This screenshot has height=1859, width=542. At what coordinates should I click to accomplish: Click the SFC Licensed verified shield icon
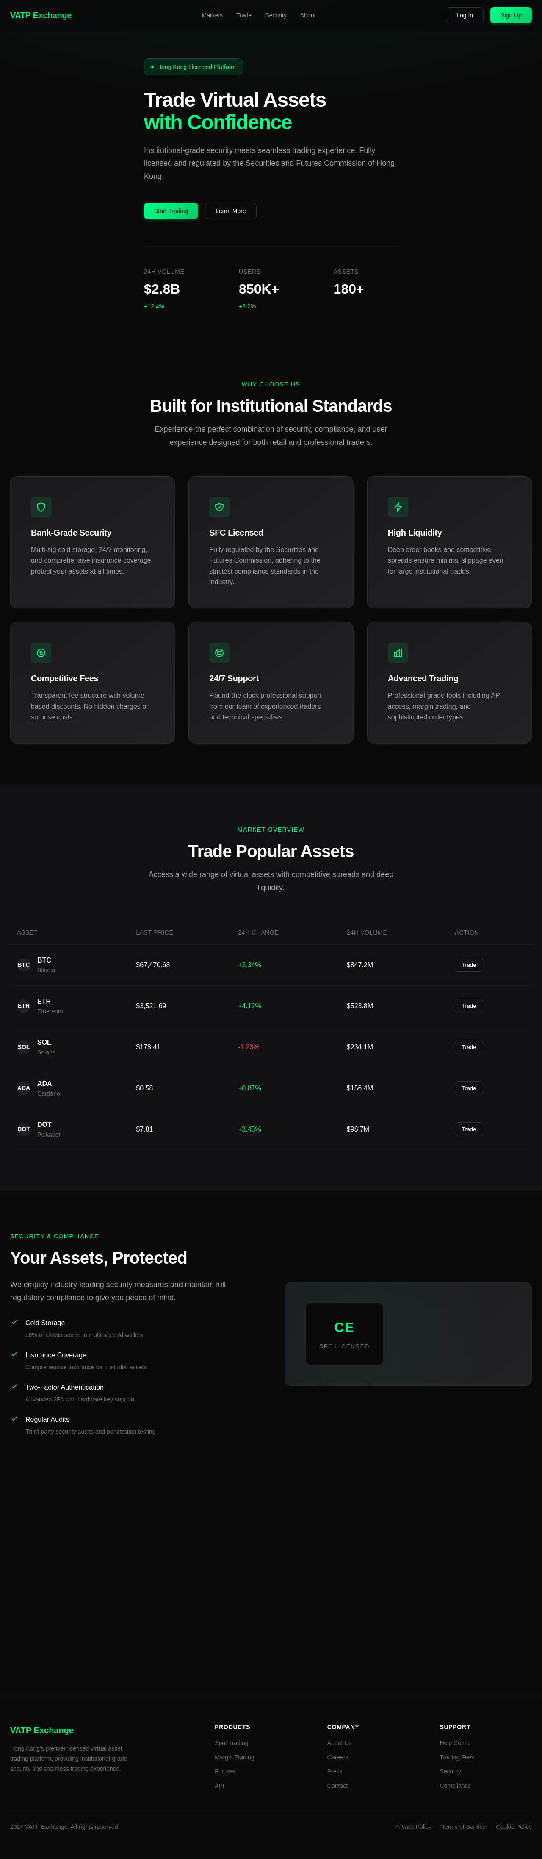[x=219, y=508]
